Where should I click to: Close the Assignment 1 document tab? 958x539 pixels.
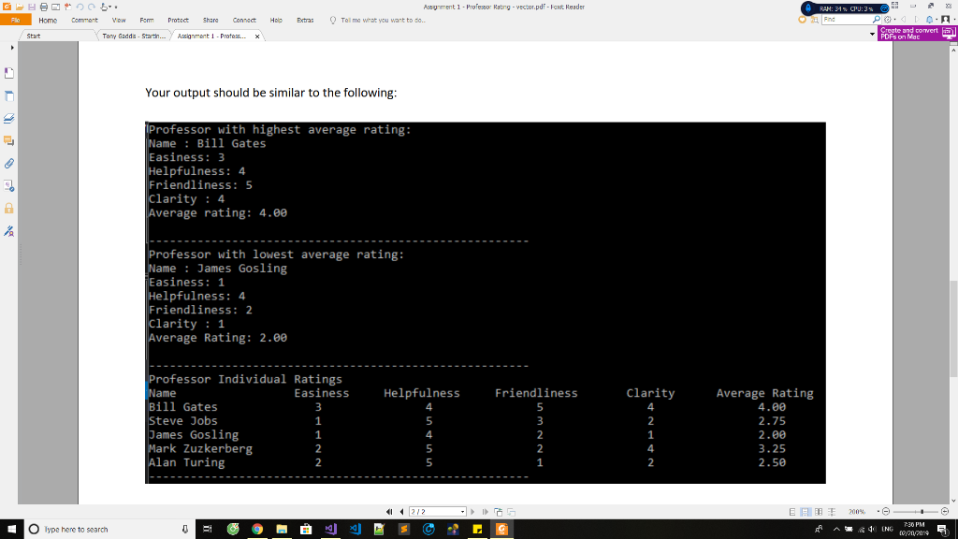click(257, 36)
